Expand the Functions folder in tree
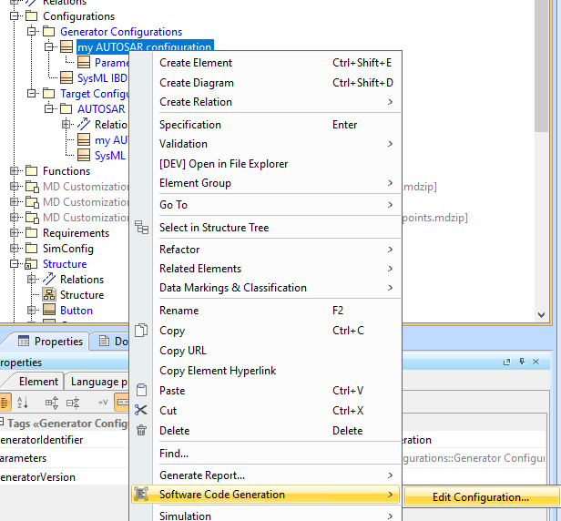 15,171
